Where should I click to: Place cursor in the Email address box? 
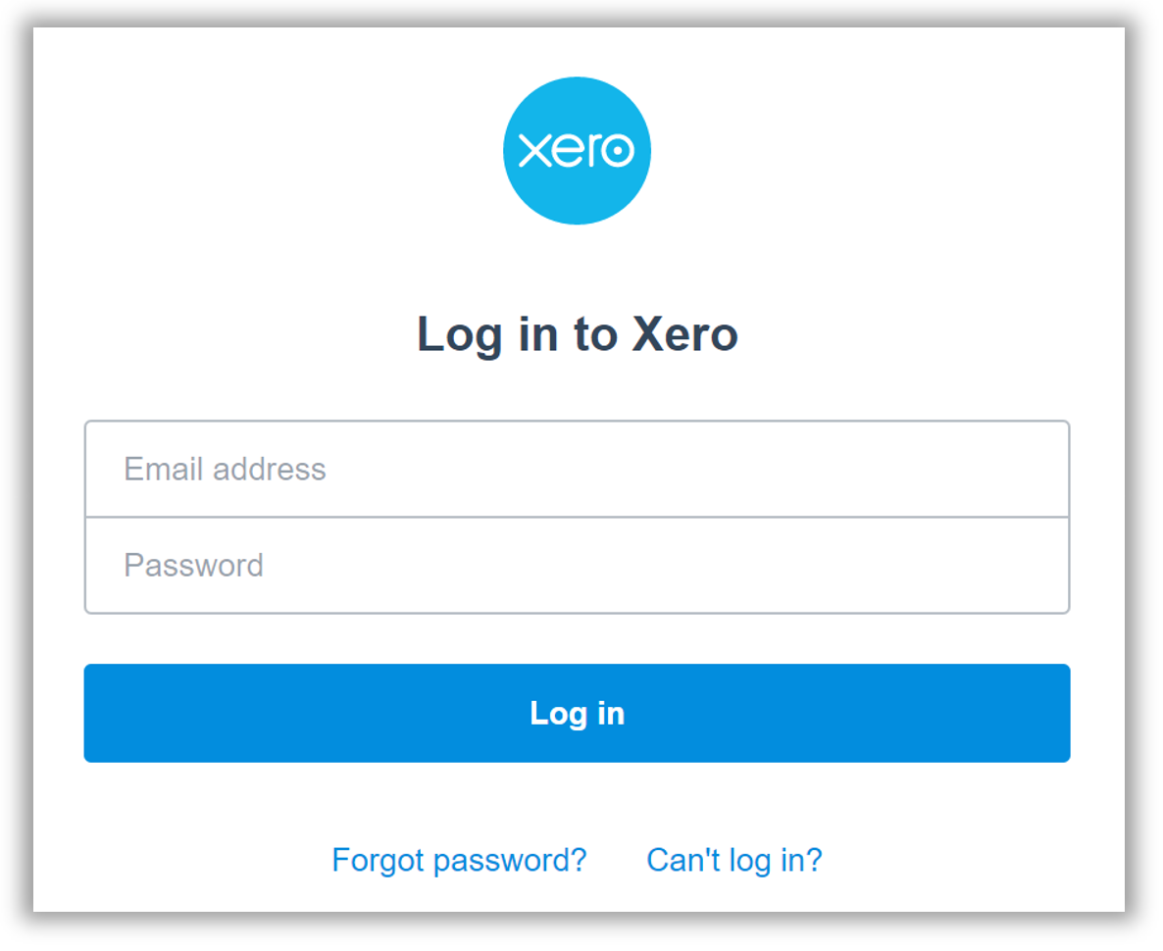click(x=577, y=469)
